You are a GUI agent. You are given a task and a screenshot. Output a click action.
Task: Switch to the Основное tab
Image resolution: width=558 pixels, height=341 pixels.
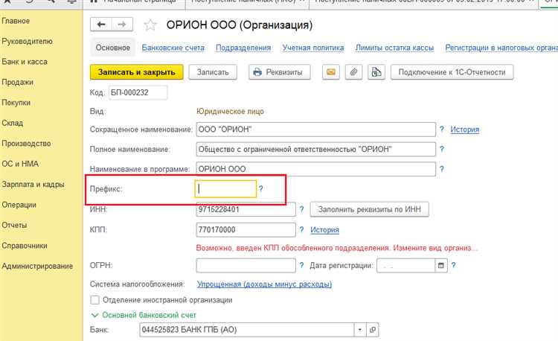point(113,48)
